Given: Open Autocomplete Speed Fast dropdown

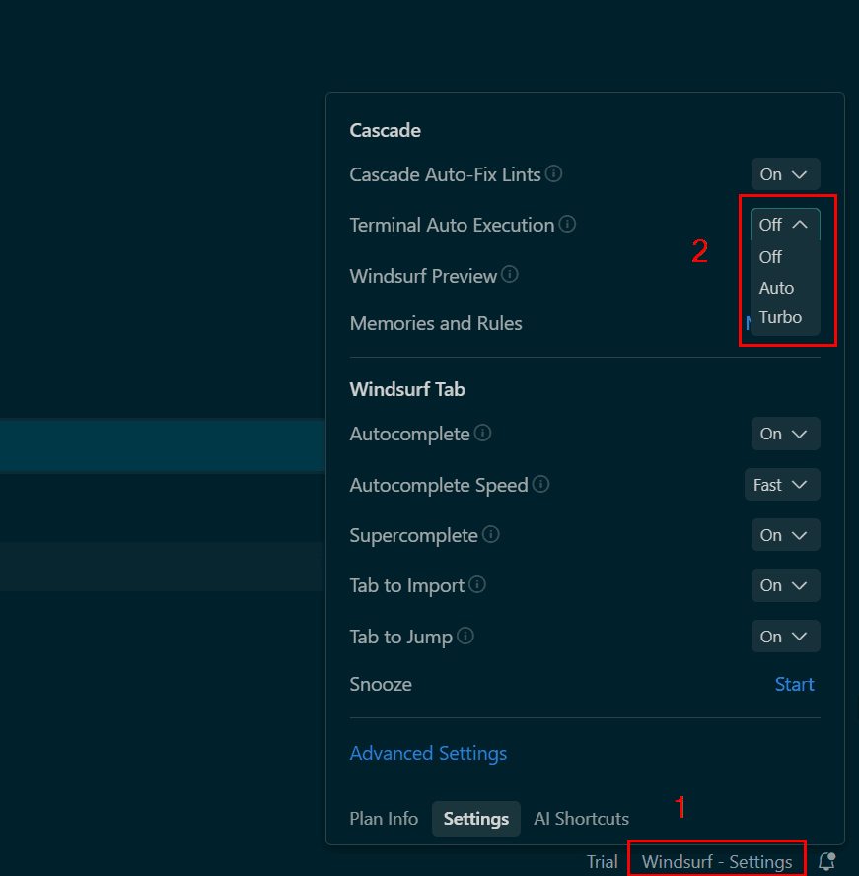Looking at the screenshot, I should click(x=781, y=485).
